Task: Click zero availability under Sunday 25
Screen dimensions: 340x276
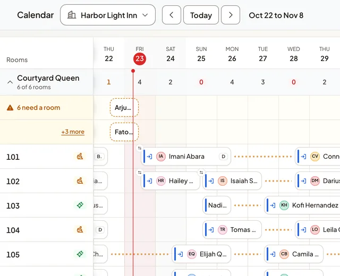Action: click(201, 82)
